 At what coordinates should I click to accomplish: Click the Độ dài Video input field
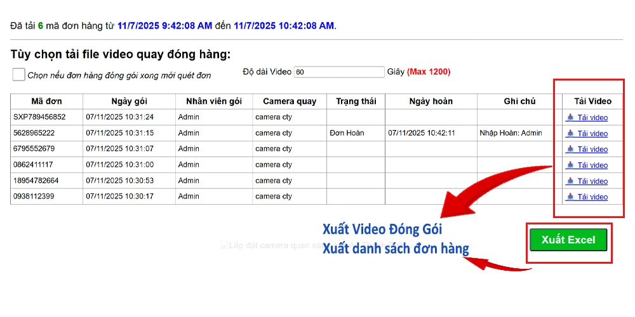[x=339, y=72]
